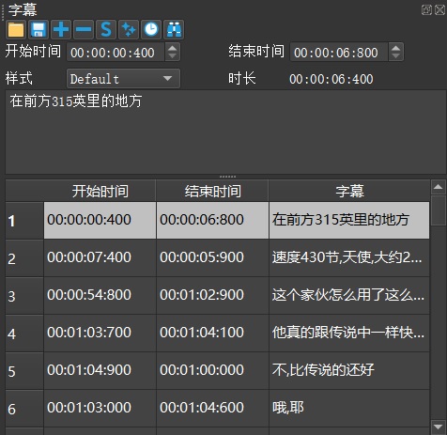Click scrollbar down arrow in subtitle list

(438, 427)
